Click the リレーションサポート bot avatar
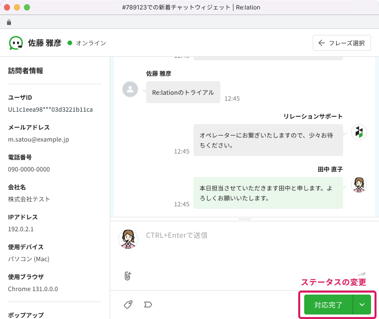The width and height of the screenshot is (379, 319). (359, 132)
